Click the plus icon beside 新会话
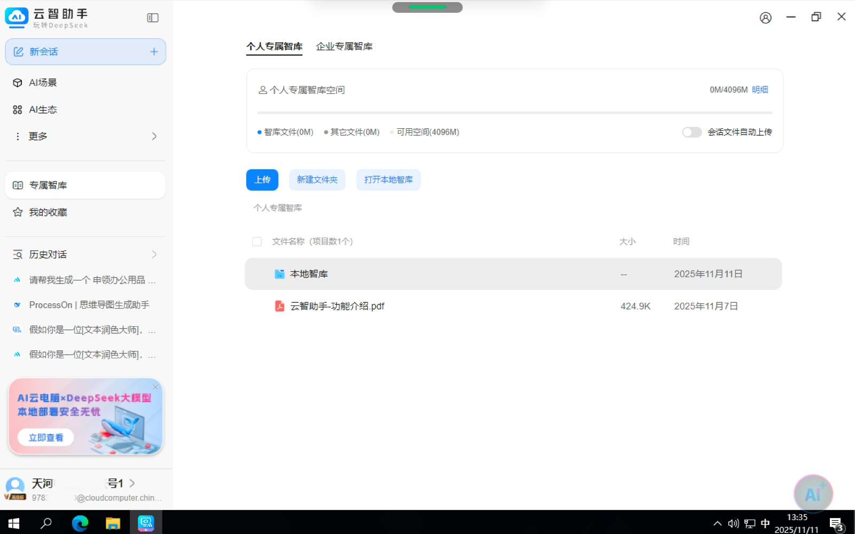855x534 pixels. 154,52
